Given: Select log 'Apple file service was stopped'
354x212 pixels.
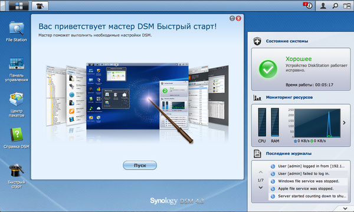Looking at the screenshot, I should (308, 188).
